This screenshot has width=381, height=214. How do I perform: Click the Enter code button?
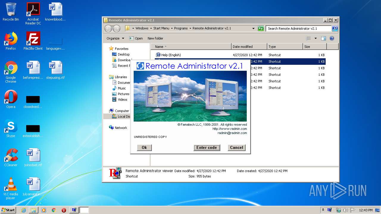207,147
